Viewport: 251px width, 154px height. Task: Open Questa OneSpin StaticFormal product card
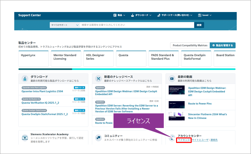click(x=196, y=58)
